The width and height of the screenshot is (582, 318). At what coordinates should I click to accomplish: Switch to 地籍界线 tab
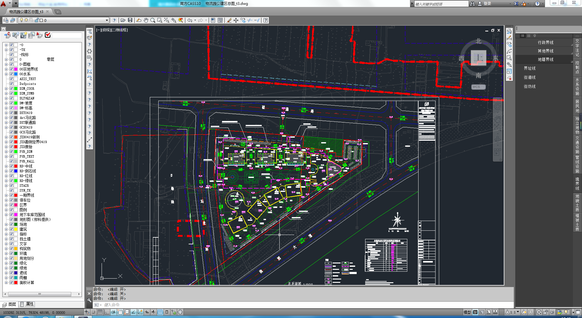545,59
